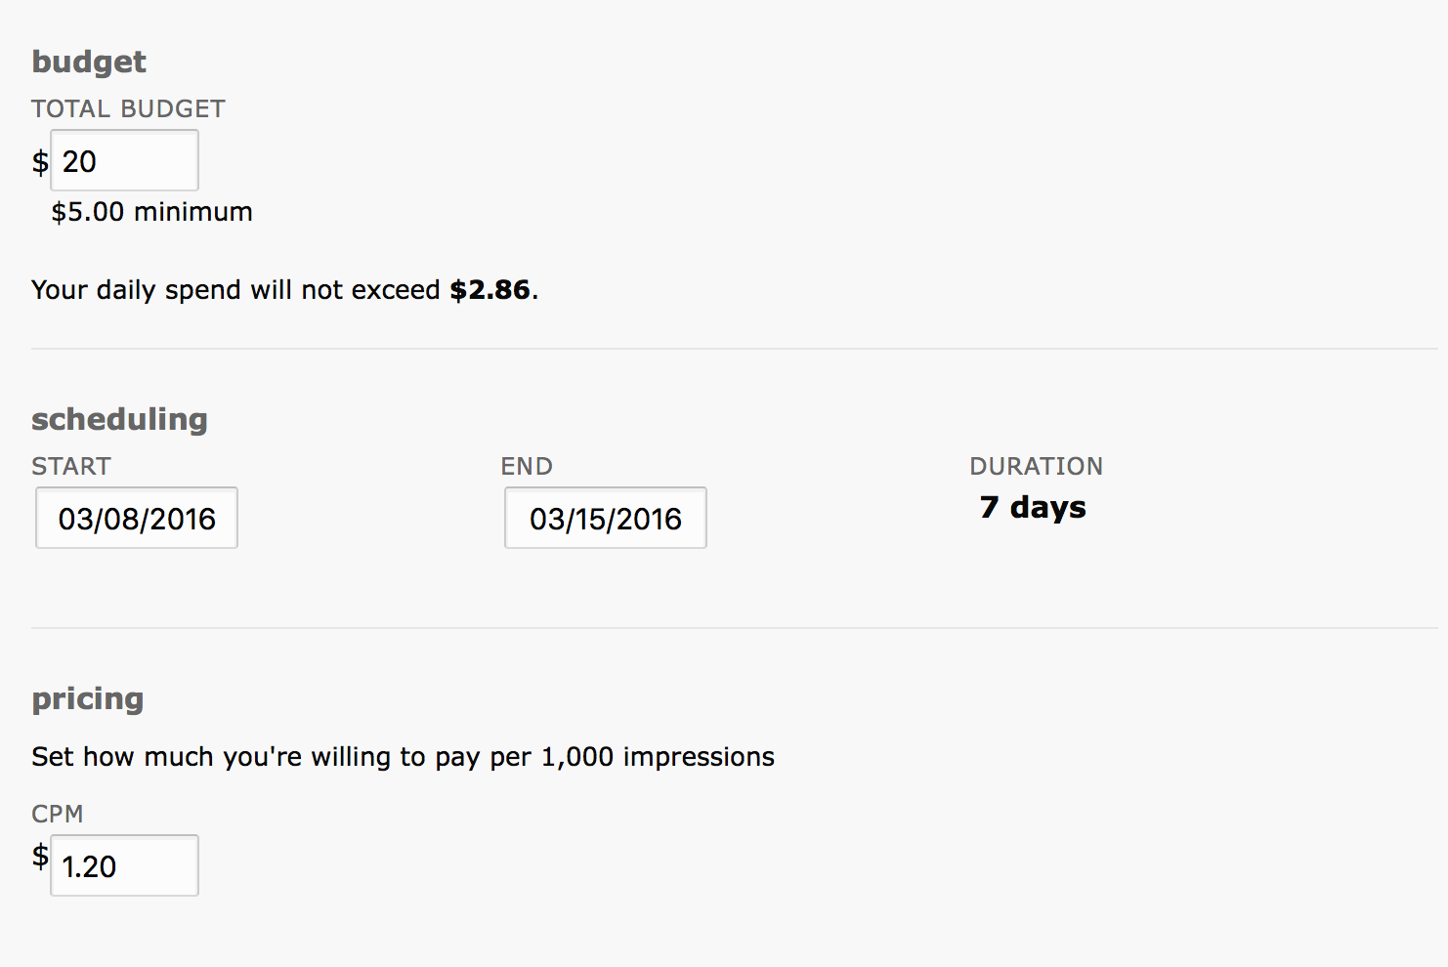Click the "pricing" section heading
The width and height of the screenshot is (1448, 967).
[x=88, y=699]
